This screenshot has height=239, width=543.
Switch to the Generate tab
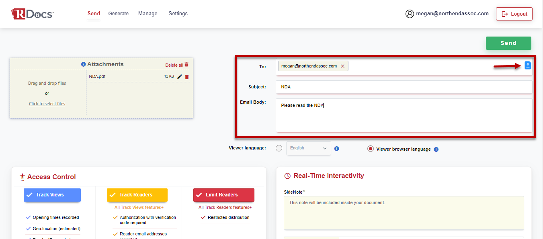coord(118,13)
